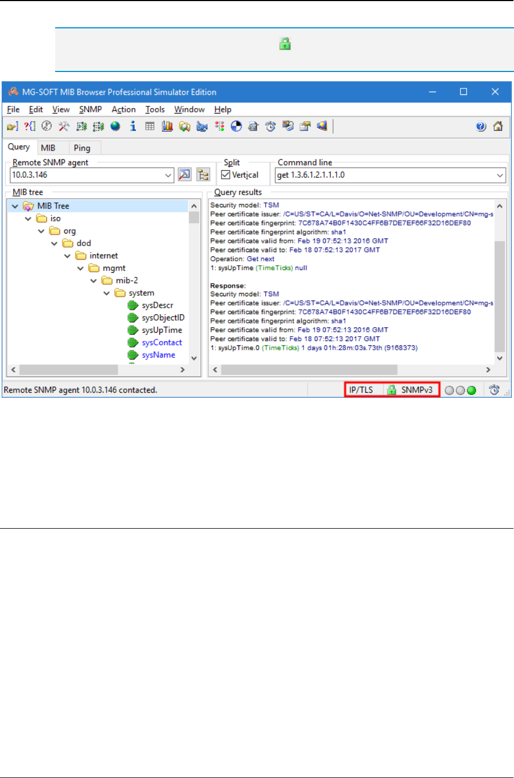514x778 pixels.
Task: Collapse the MIB Tree root node
Action: coord(15,206)
